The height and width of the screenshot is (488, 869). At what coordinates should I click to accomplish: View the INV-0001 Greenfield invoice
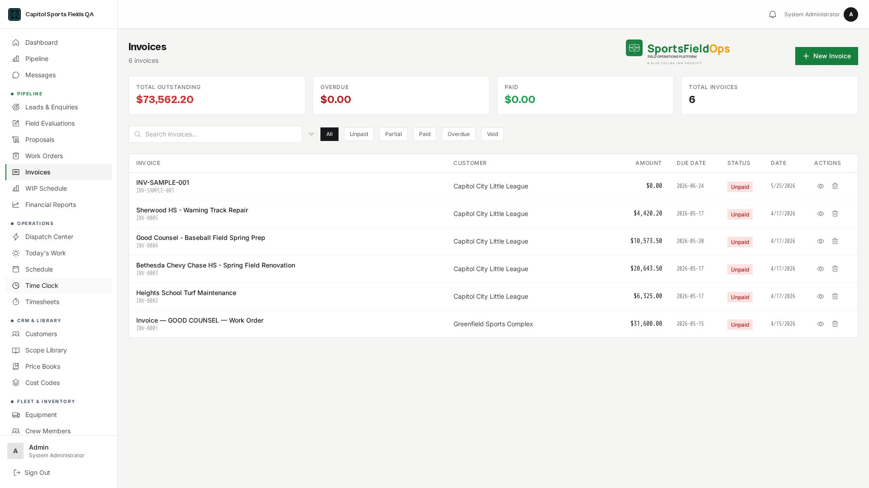coord(821,324)
